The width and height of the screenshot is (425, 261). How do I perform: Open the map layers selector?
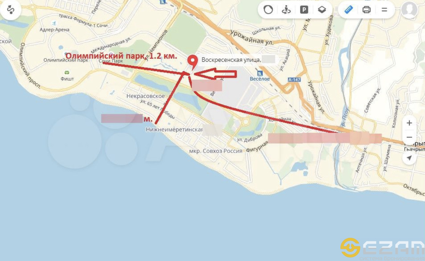pos(322,10)
